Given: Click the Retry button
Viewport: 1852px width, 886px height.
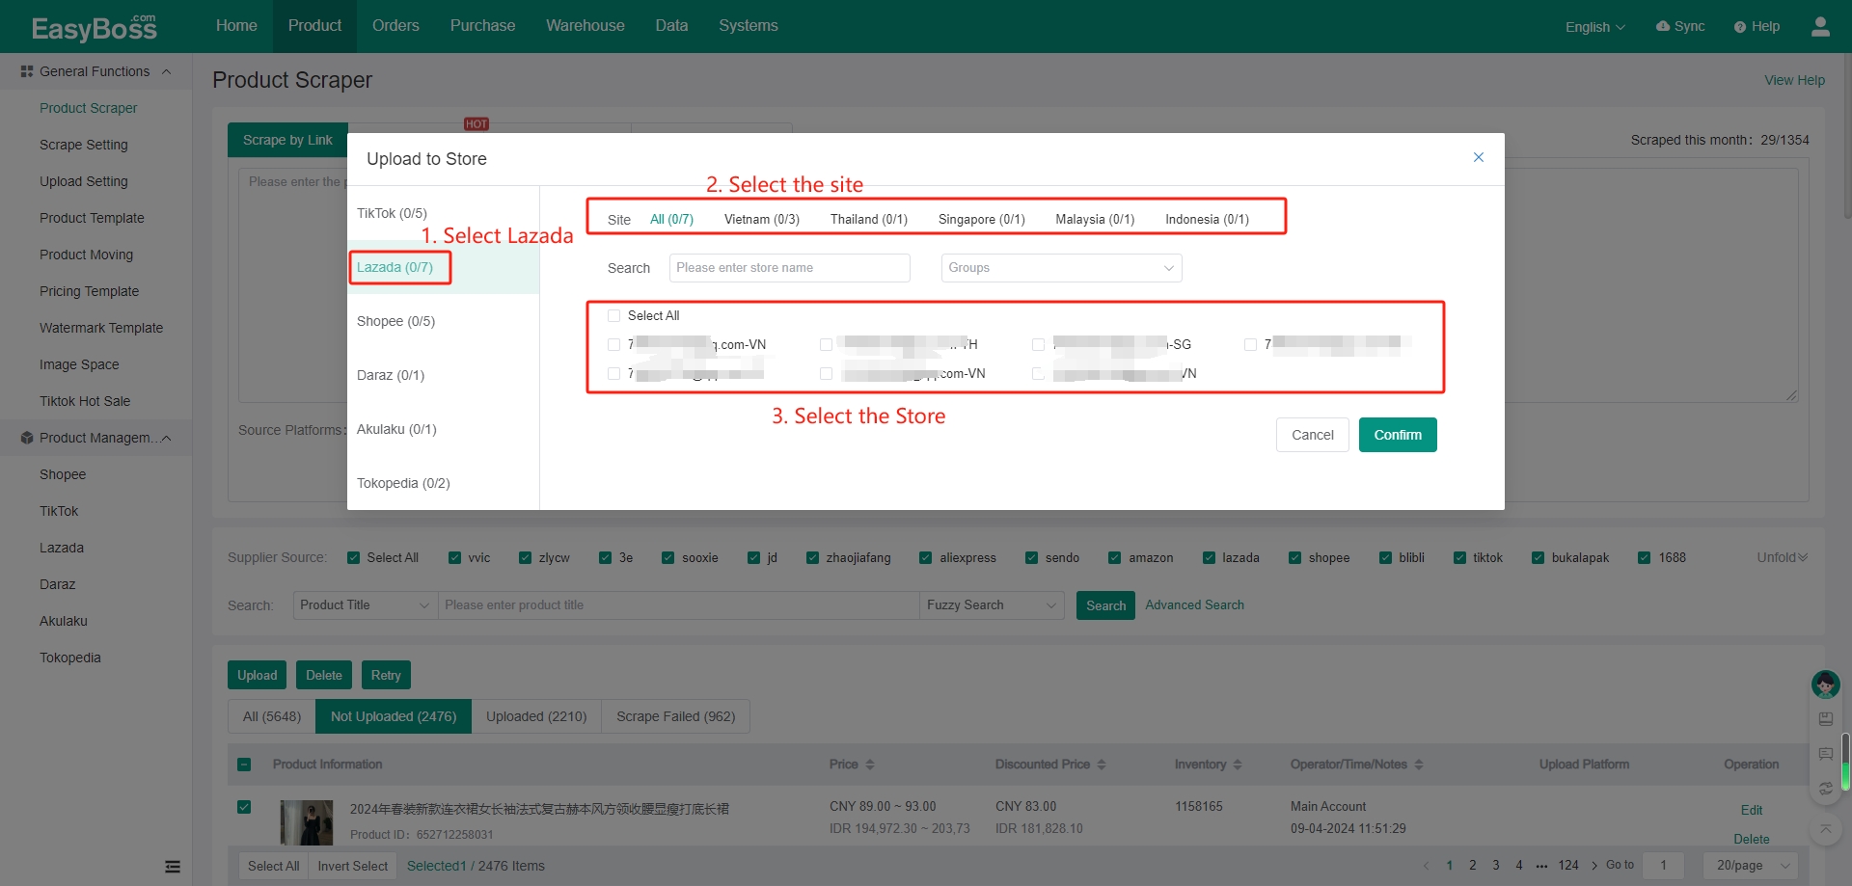Looking at the screenshot, I should [x=386, y=675].
